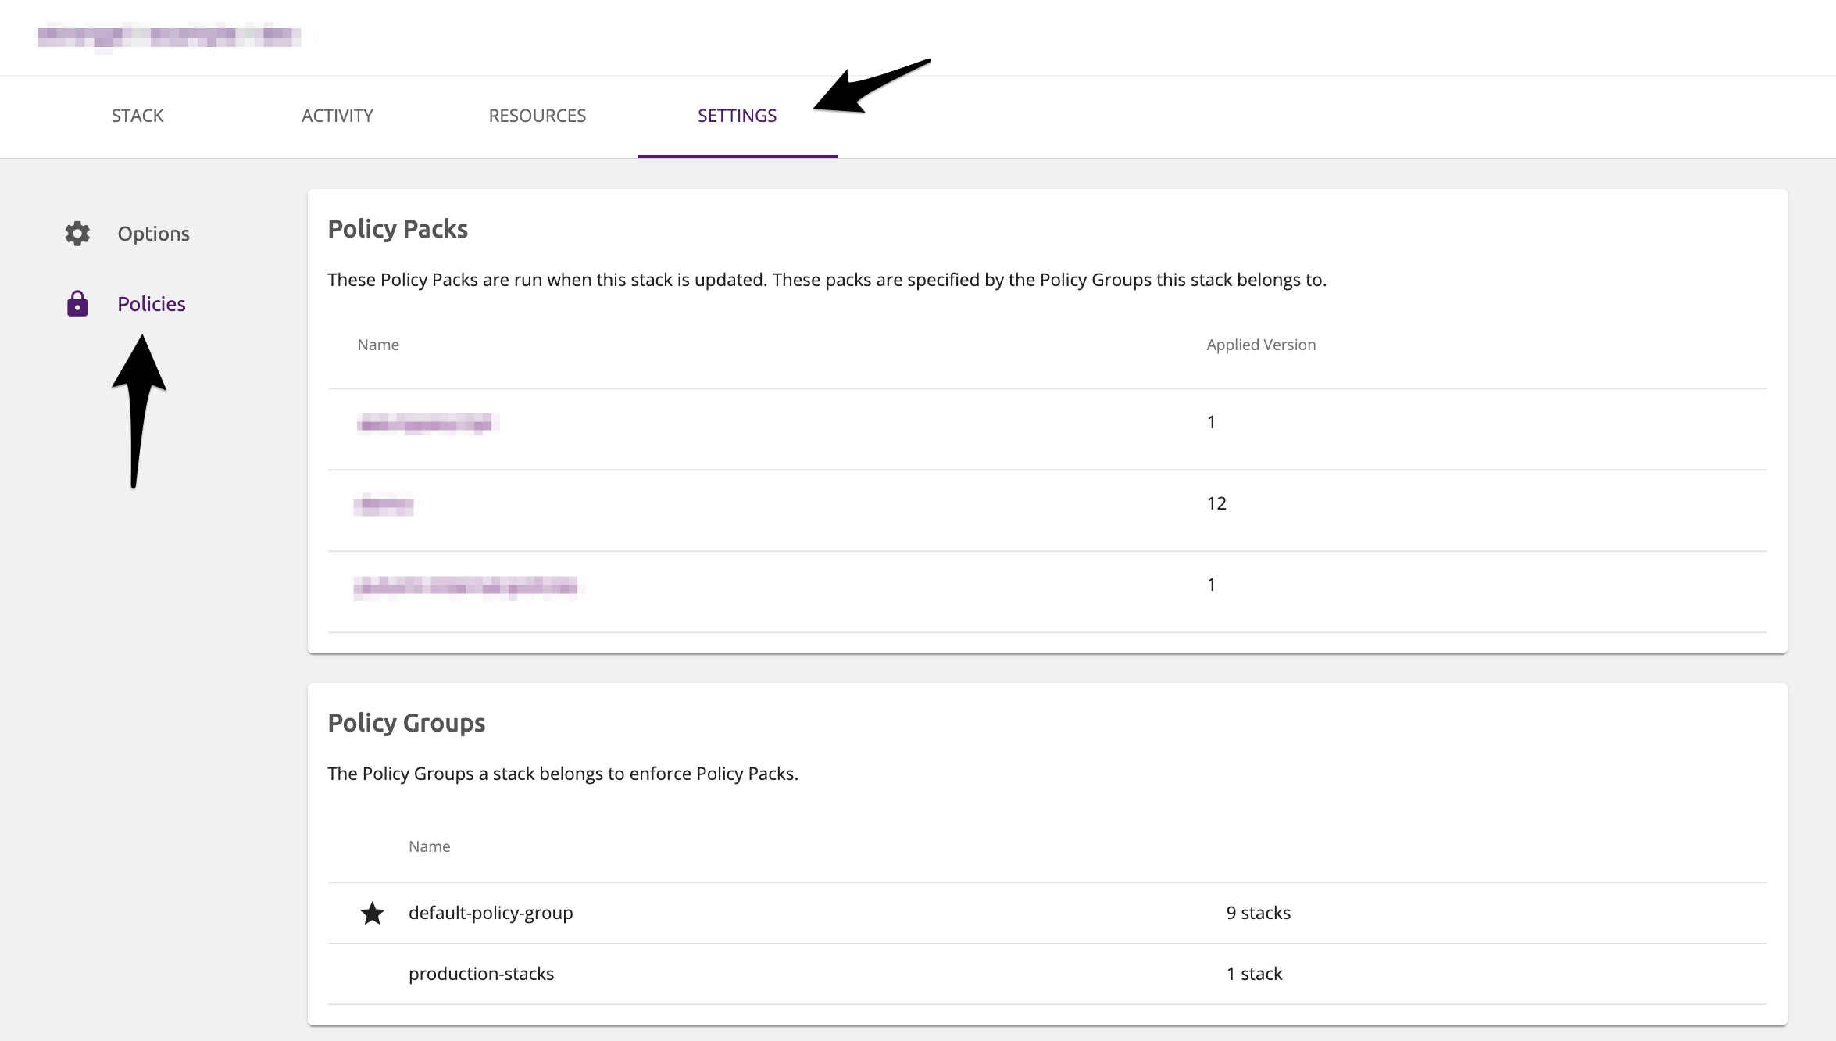Click the Applied Version column header
The height and width of the screenshot is (1041, 1836).
[x=1260, y=344]
